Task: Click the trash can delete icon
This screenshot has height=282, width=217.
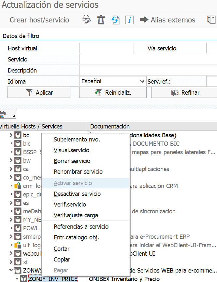Action: pyautogui.click(x=101, y=20)
